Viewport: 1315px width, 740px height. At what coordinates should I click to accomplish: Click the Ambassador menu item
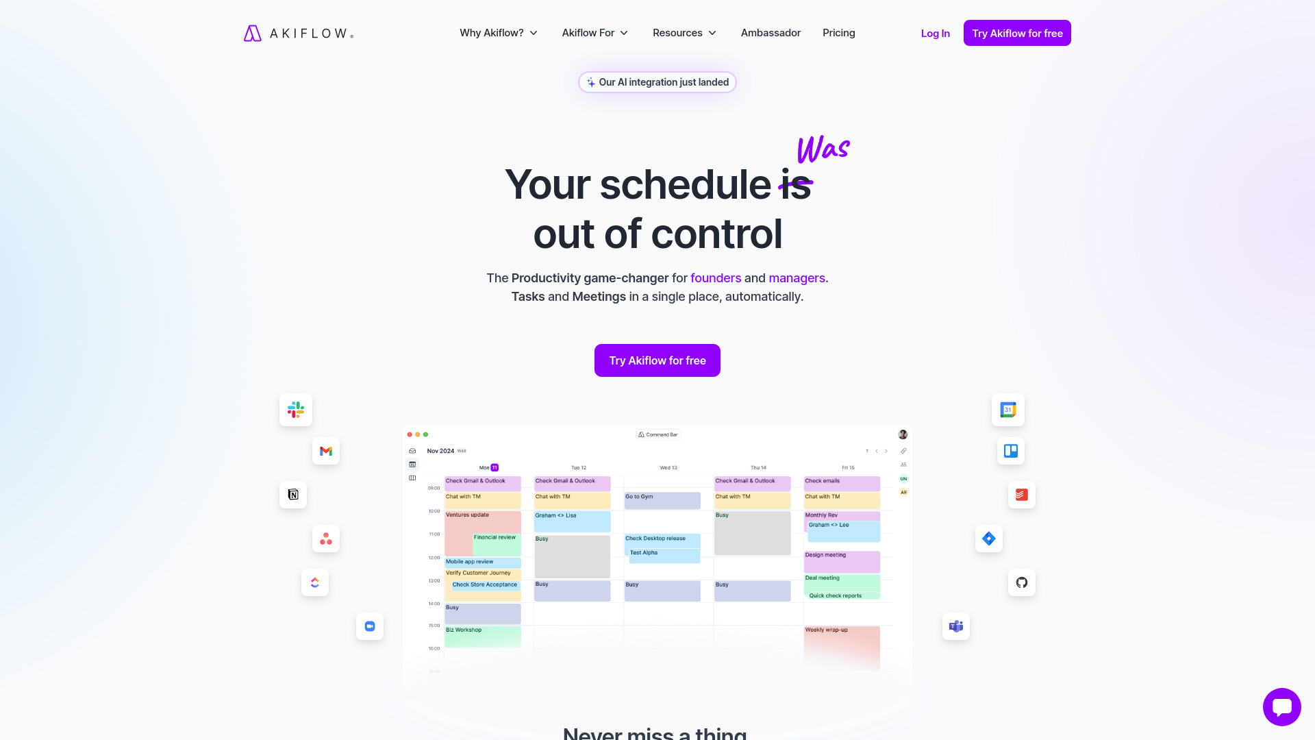point(771,32)
